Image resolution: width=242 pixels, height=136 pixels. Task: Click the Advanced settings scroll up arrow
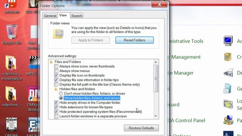pos(156,62)
